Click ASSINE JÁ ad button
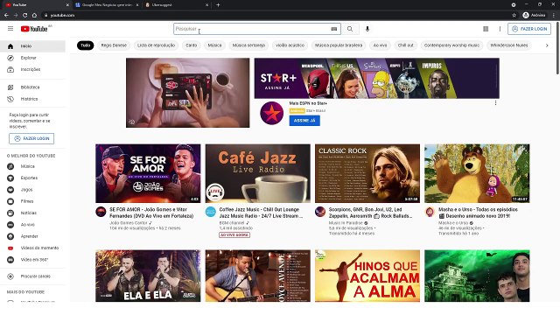This screenshot has height=315, width=560. click(304, 121)
